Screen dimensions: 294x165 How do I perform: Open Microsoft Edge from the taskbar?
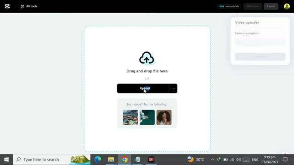(x=98, y=159)
